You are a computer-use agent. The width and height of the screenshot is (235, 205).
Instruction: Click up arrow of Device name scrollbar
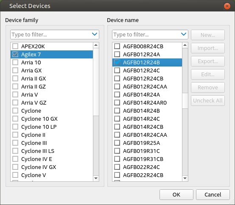pos(185,45)
